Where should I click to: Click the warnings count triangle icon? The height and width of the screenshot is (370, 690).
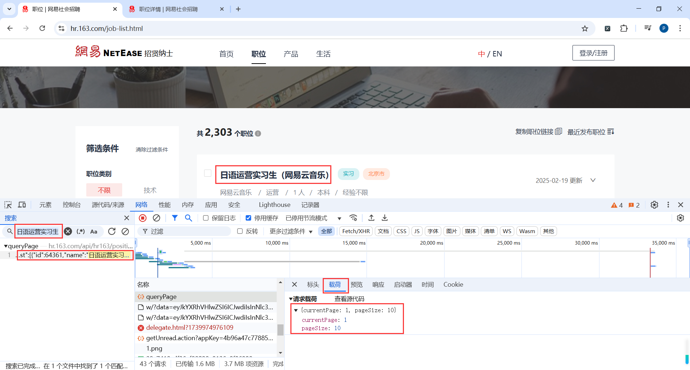[614, 205]
